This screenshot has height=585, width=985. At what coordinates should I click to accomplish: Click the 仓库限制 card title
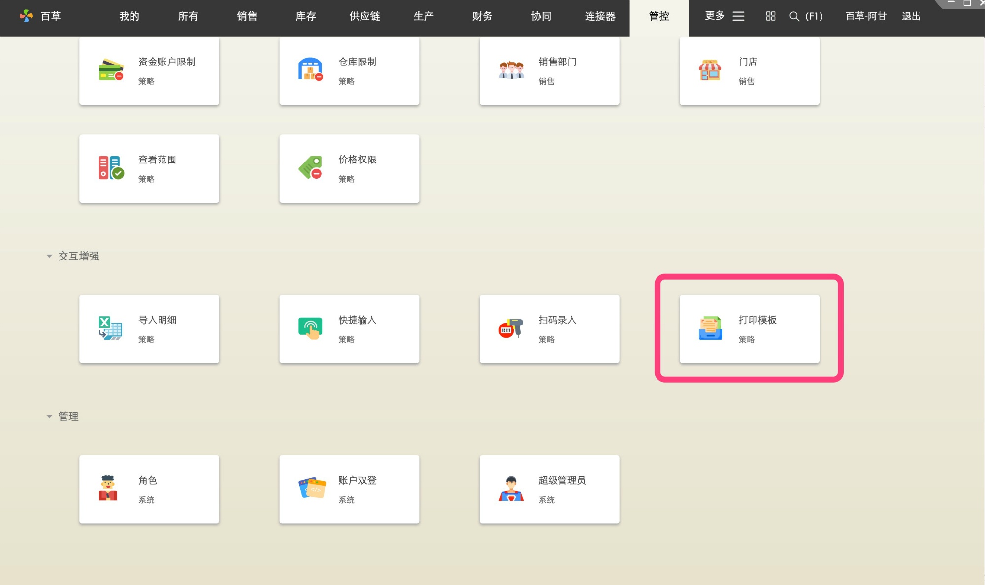pyautogui.click(x=358, y=62)
